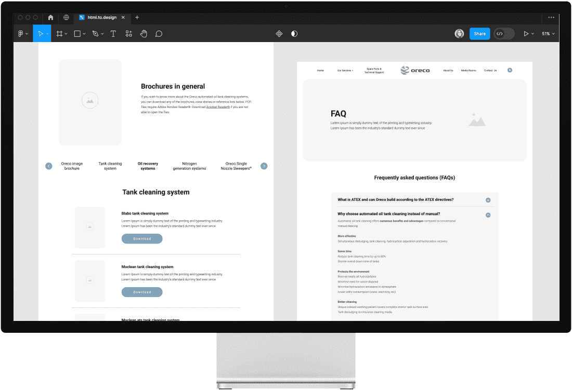The image size is (572, 390).
Task: Click the search icon in Oreco nav
Action: [x=510, y=70]
